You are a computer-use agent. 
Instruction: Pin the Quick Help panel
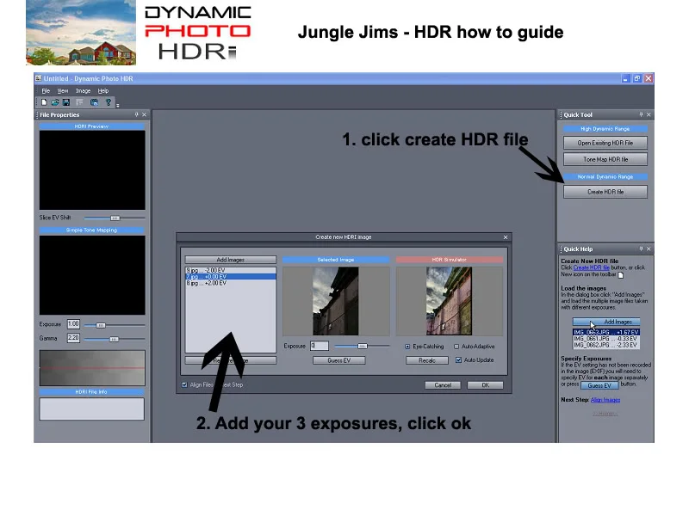tap(641, 249)
